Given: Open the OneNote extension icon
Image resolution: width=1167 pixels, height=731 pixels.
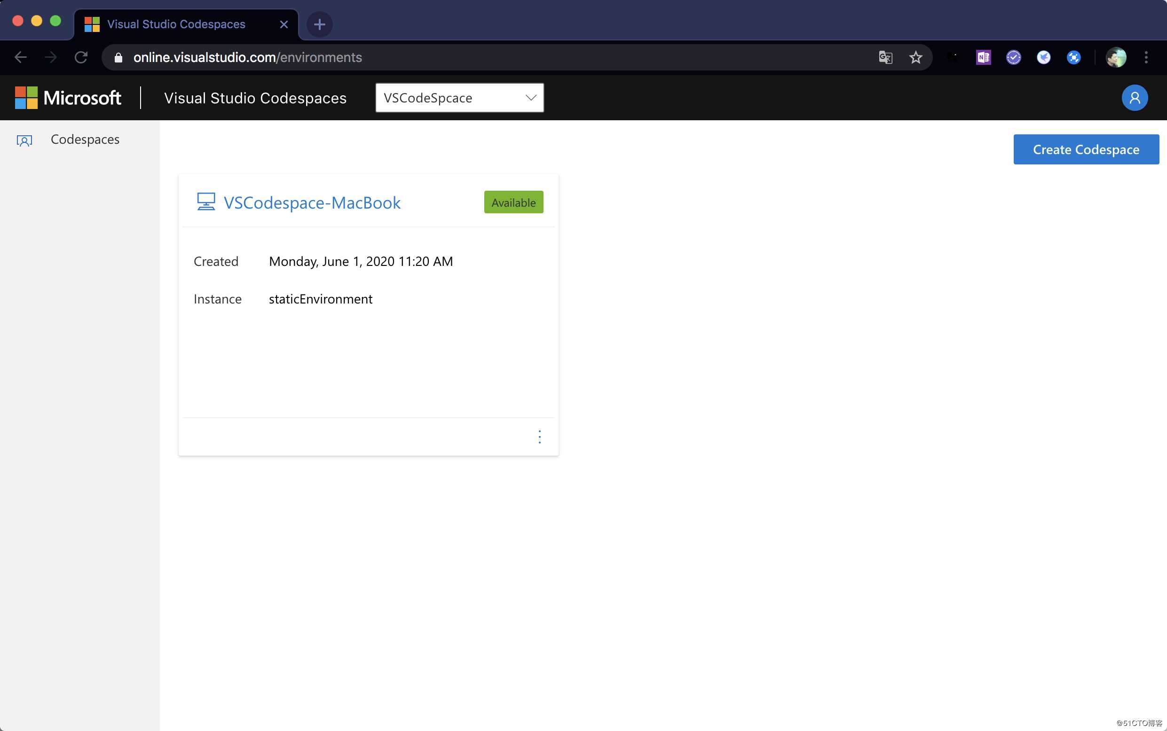Looking at the screenshot, I should click(x=983, y=57).
